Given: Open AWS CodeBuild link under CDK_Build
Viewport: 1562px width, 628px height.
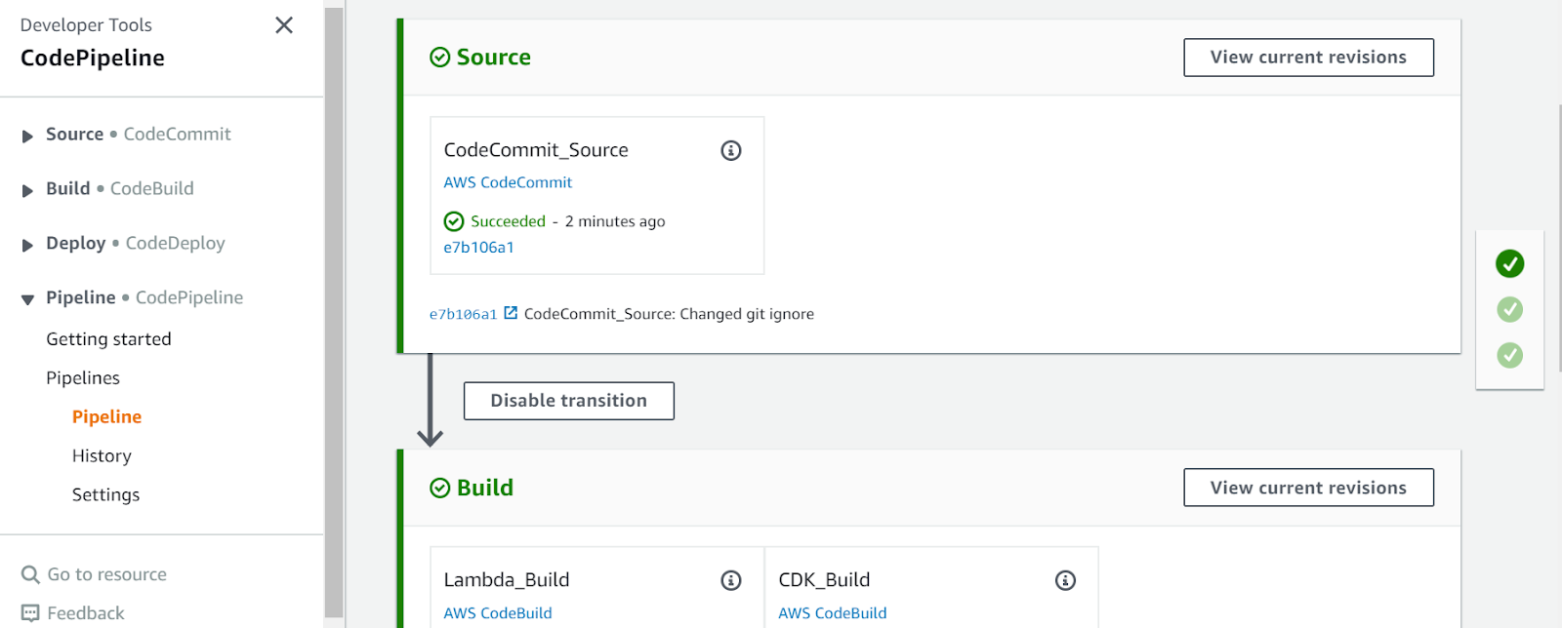Looking at the screenshot, I should [x=832, y=613].
